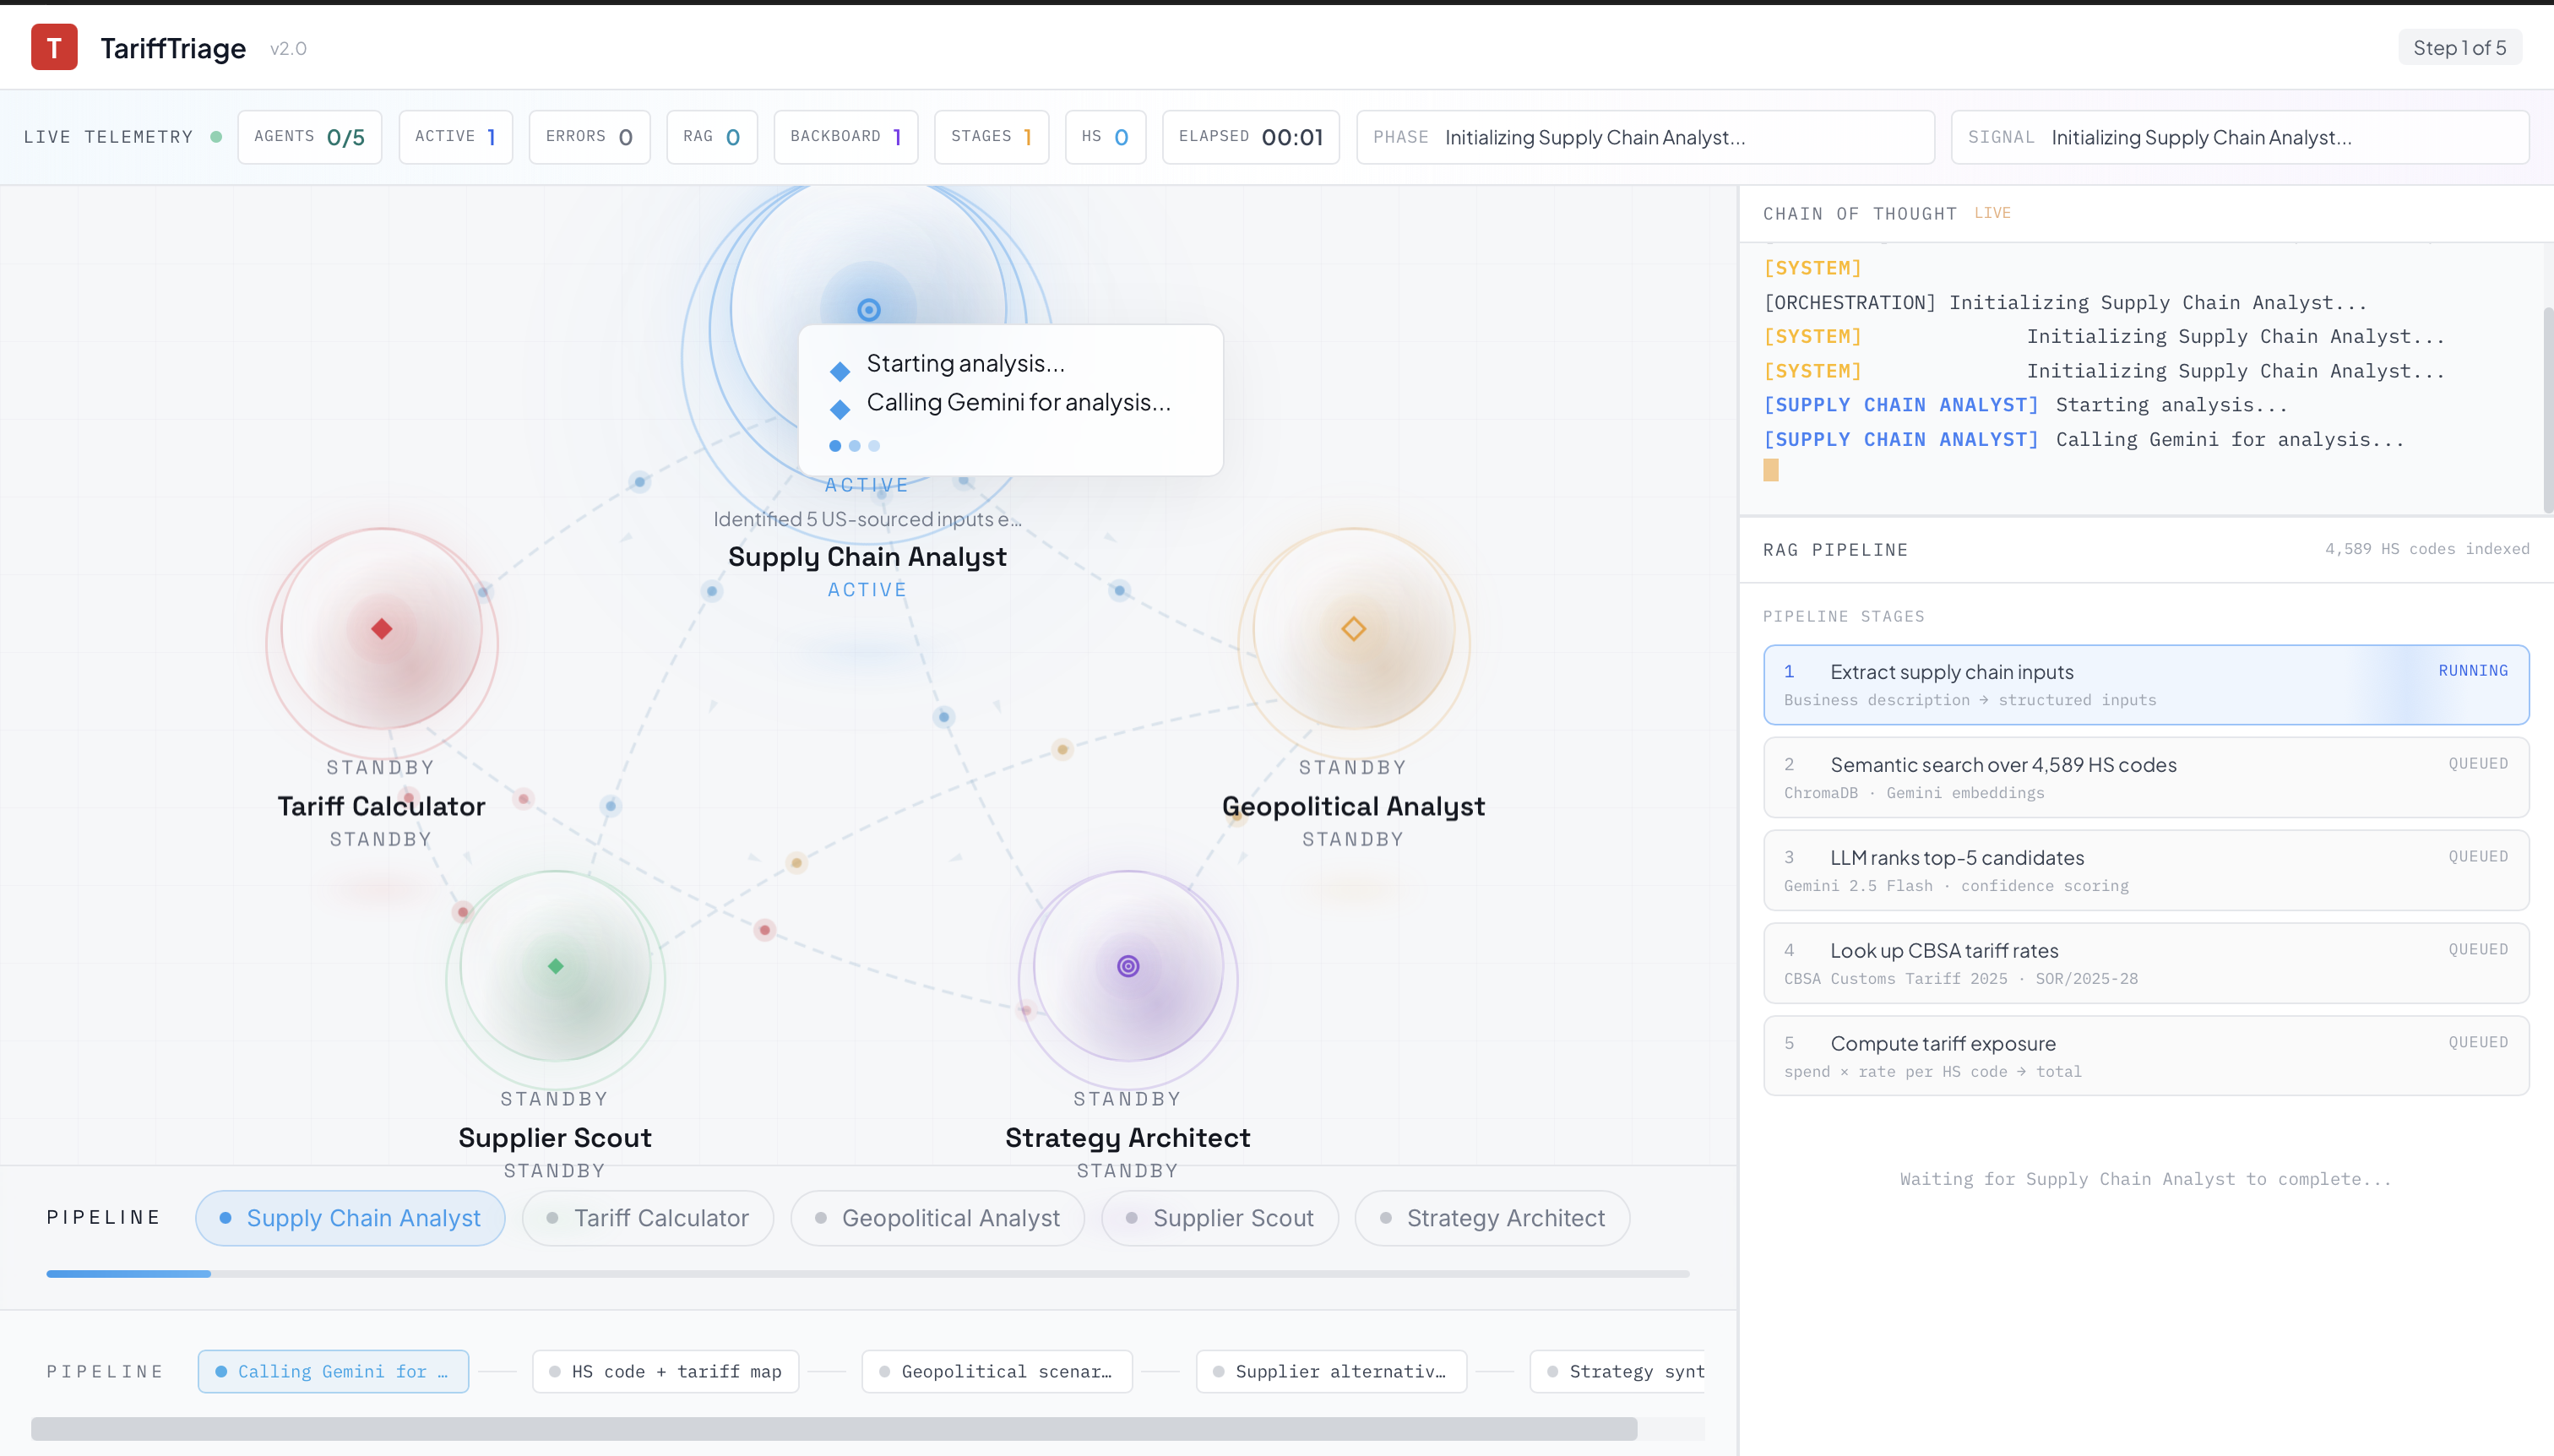Click the red TariffTriage logo icon
The width and height of the screenshot is (2554, 1456).
[x=54, y=47]
